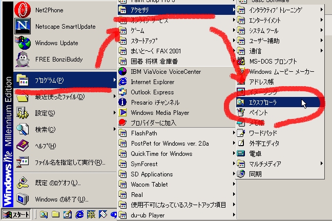Open Real program group
Screen dimensions: 332x221
[176, 194]
